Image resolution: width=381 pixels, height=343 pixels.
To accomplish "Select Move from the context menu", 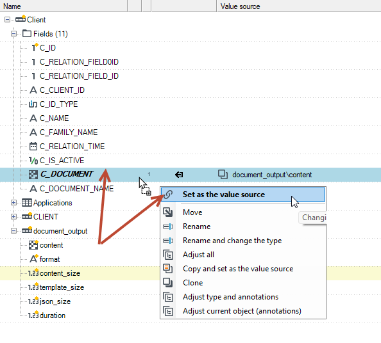I will (242, 212).
